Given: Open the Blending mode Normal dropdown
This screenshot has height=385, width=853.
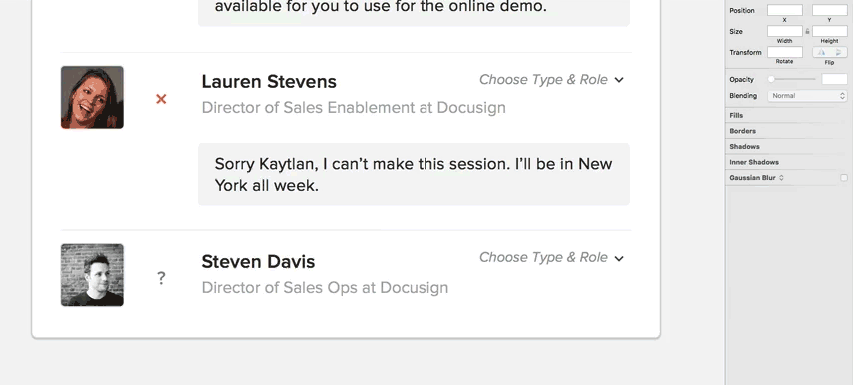Looking at the screenshot, I should coord(807,96).
